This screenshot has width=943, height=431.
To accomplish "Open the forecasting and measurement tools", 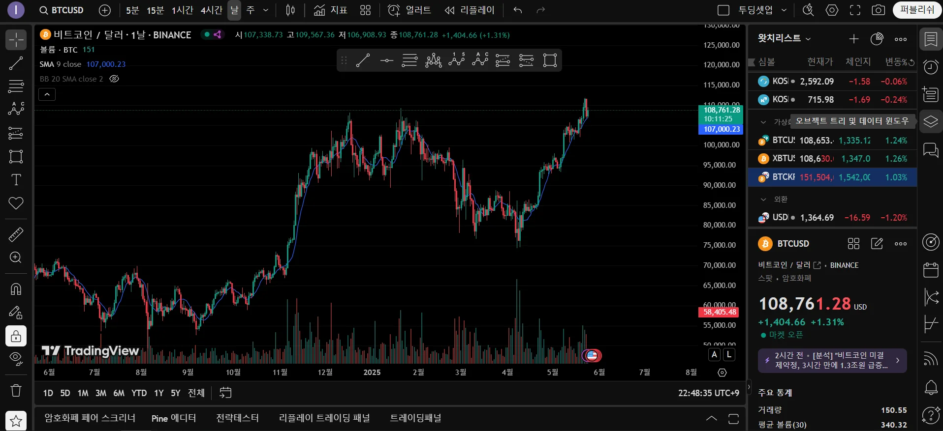I will click(16, 133).
